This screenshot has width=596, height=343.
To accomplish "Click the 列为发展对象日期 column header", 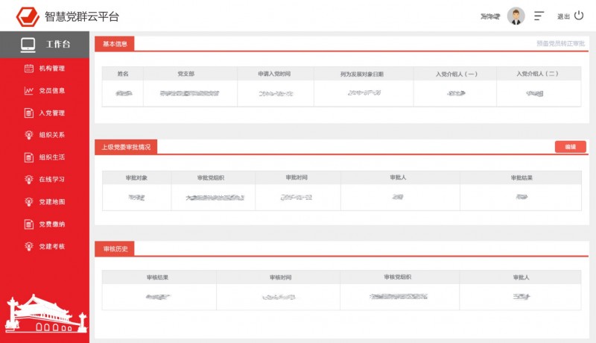I will tap(362, 74).
